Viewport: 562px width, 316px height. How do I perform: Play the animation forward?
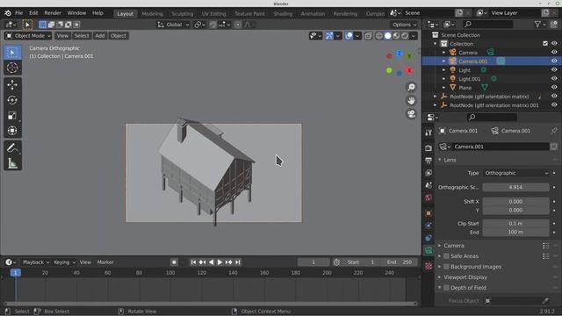tap(220, 262)
